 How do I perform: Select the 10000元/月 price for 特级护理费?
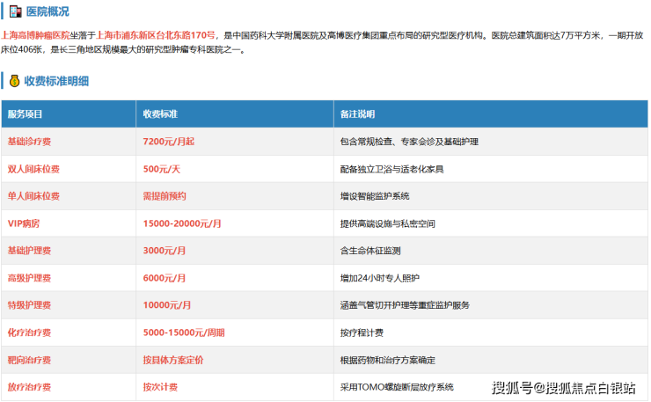click(x=167, y=305)
